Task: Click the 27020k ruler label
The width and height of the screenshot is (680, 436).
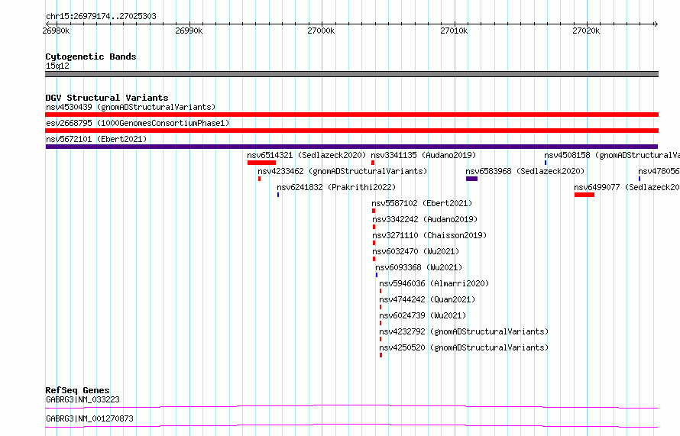Action: [586, 31]
